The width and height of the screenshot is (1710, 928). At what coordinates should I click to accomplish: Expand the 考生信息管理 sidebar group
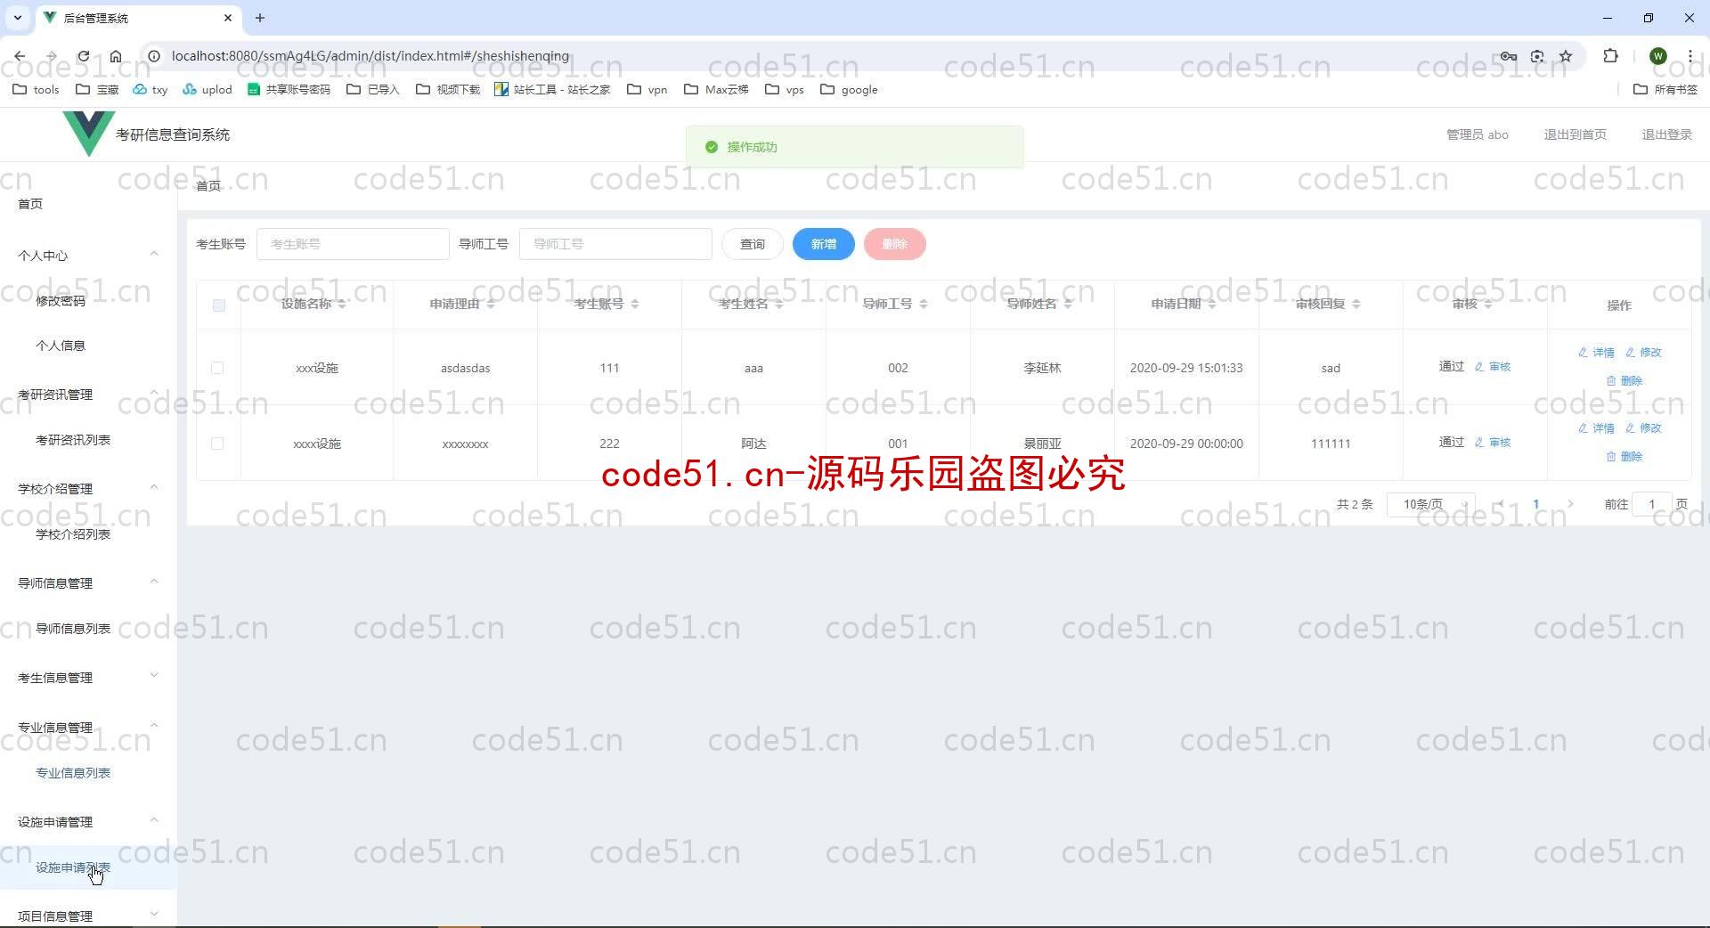tap(88, 678)
